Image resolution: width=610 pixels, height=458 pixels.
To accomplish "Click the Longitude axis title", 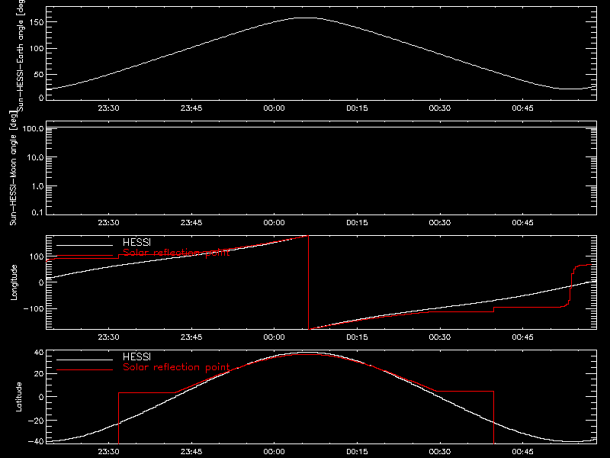I will (14, 282).
